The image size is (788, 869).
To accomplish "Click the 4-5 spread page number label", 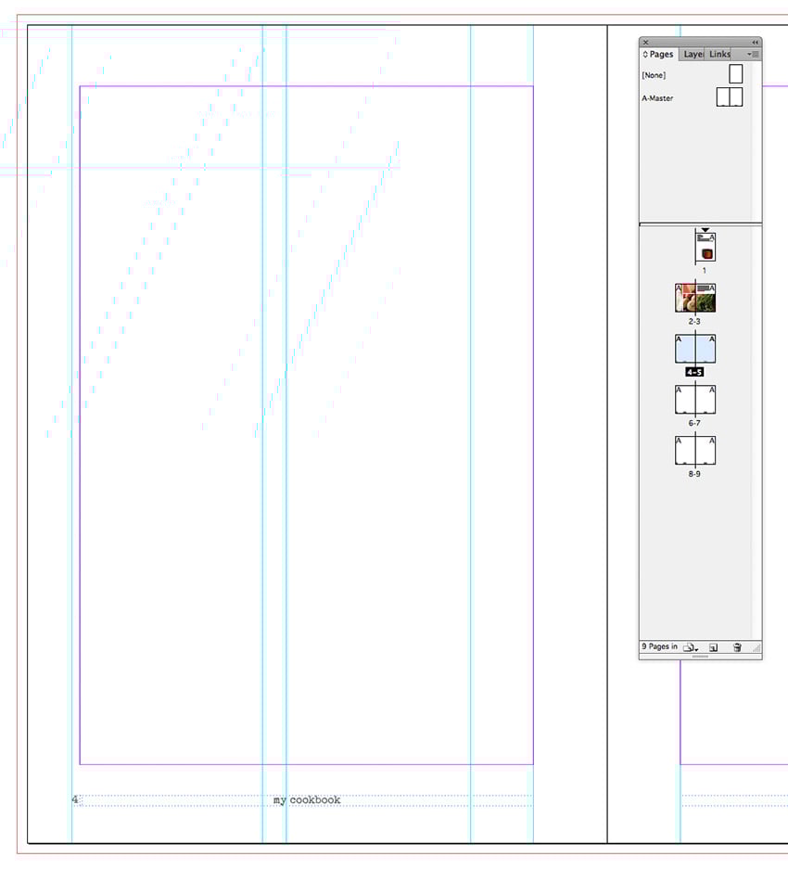I will (693, 371).
